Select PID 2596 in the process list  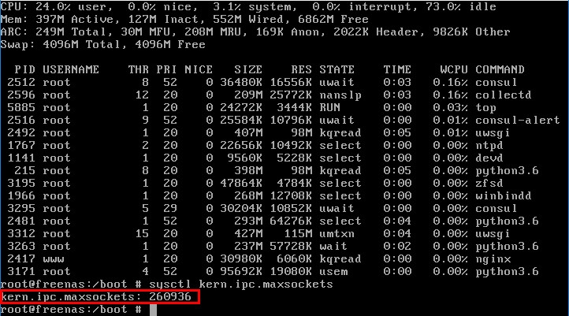(x=21, y=95)
